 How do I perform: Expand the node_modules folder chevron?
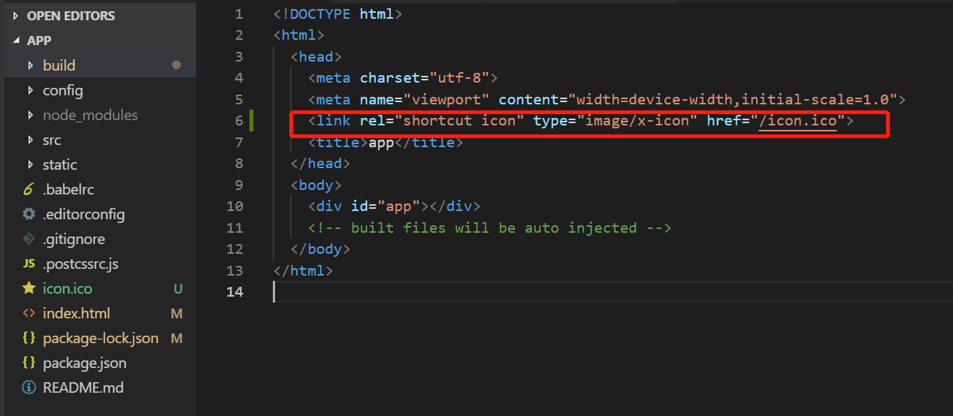(30, 115)
